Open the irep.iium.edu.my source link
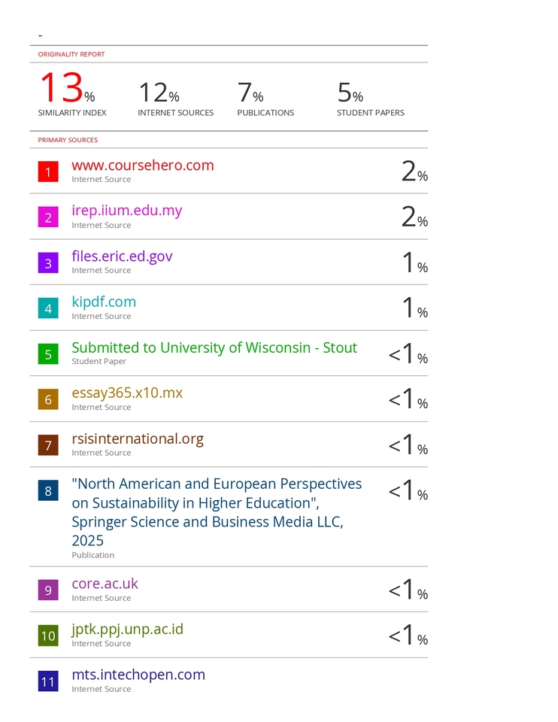The height and width of the screenshot is (722, 558). tap(127, 211)
